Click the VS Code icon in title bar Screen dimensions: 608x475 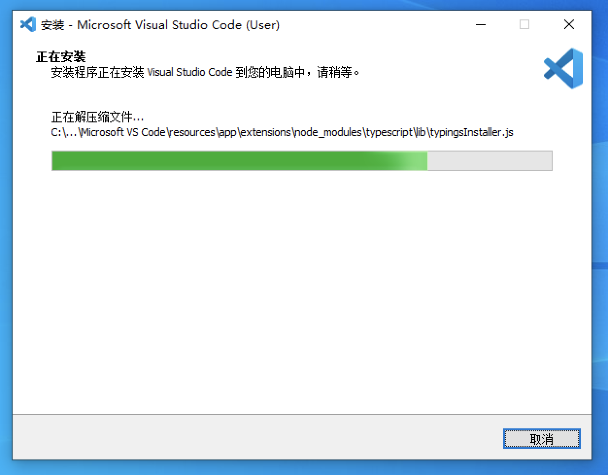point(28,24)
